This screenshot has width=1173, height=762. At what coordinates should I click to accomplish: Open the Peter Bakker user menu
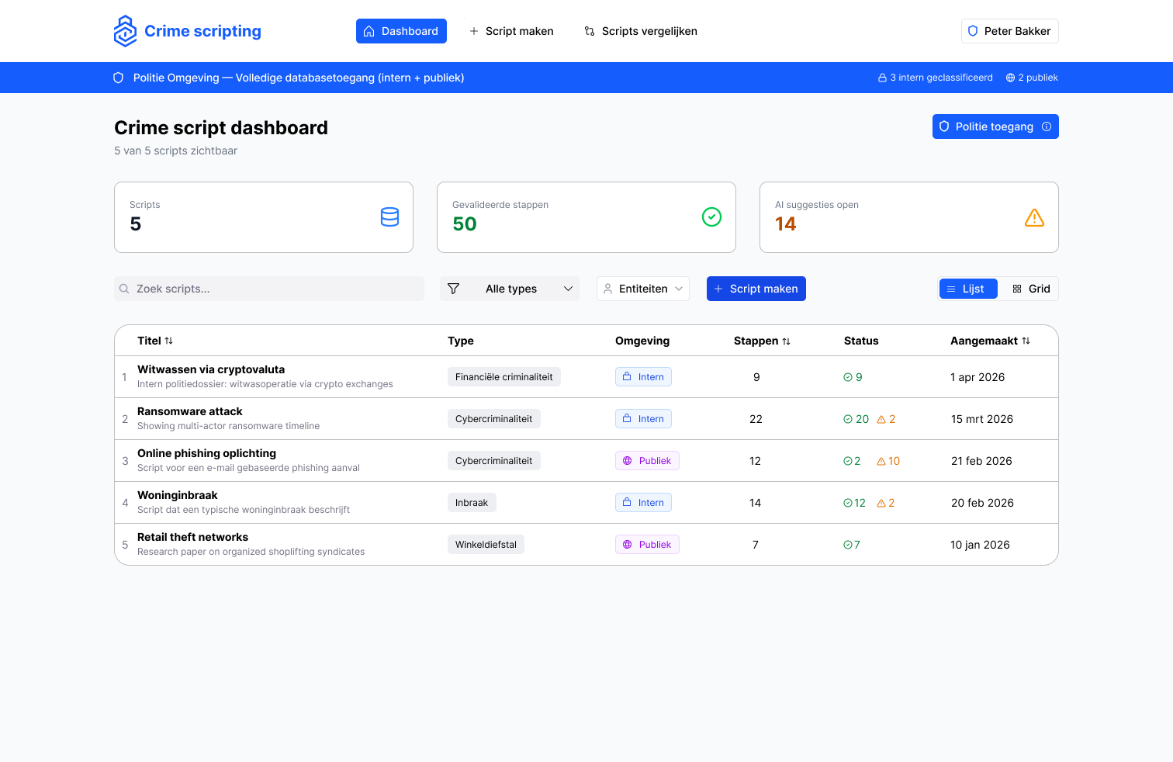[x=1010, y=31]
